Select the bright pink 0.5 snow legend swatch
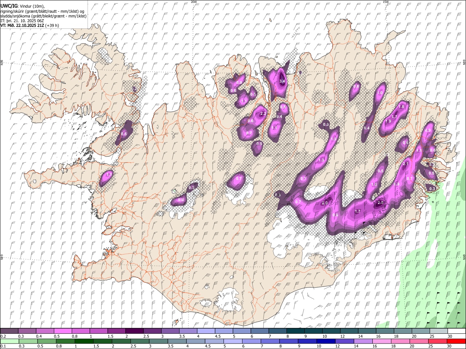The width and height of the screenshot is (466, 349). coord(63,331)
